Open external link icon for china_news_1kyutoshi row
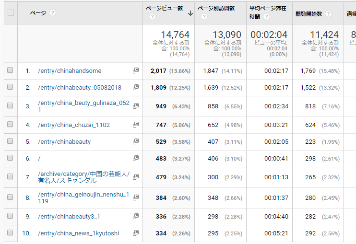The image size is (356, 244). click(x=136, y=233)
